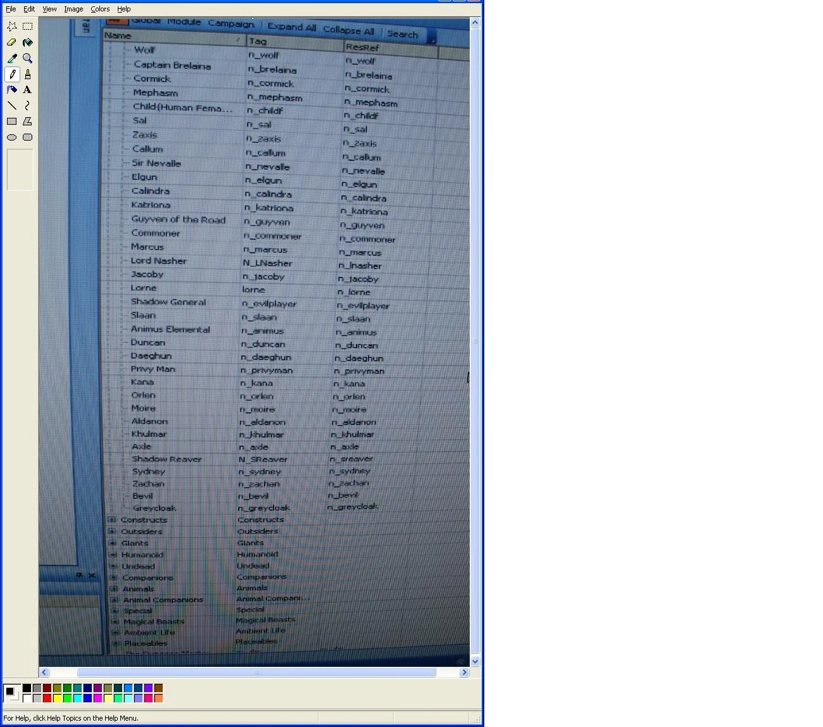Screen dimensions: 823x727
Task: Click the vertical scrollbar track
Action: (475, 342)
